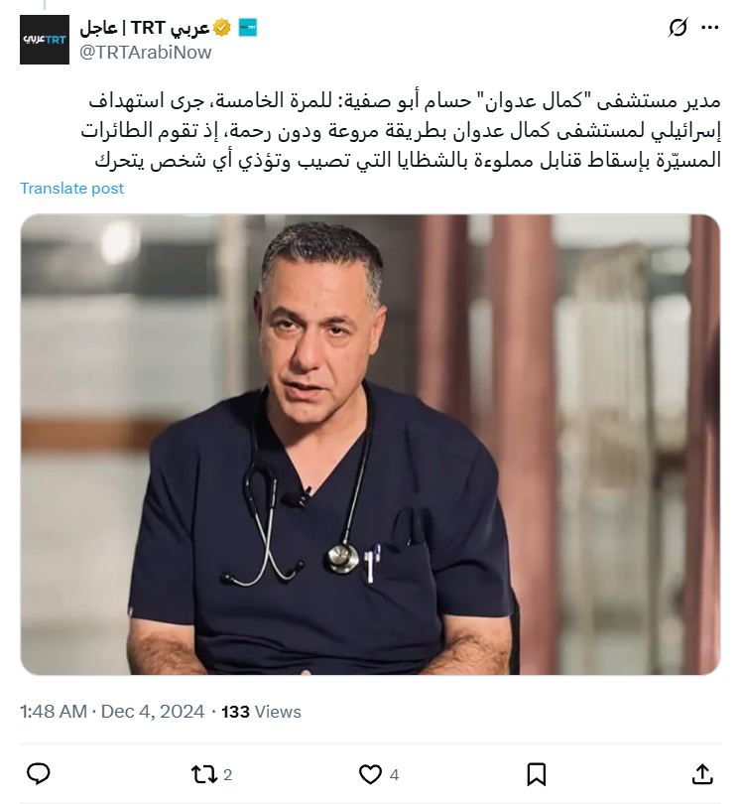Viewport: 741px width, 804px height.
Task: Open the attached photo of doctor
Action: [370, 444]
